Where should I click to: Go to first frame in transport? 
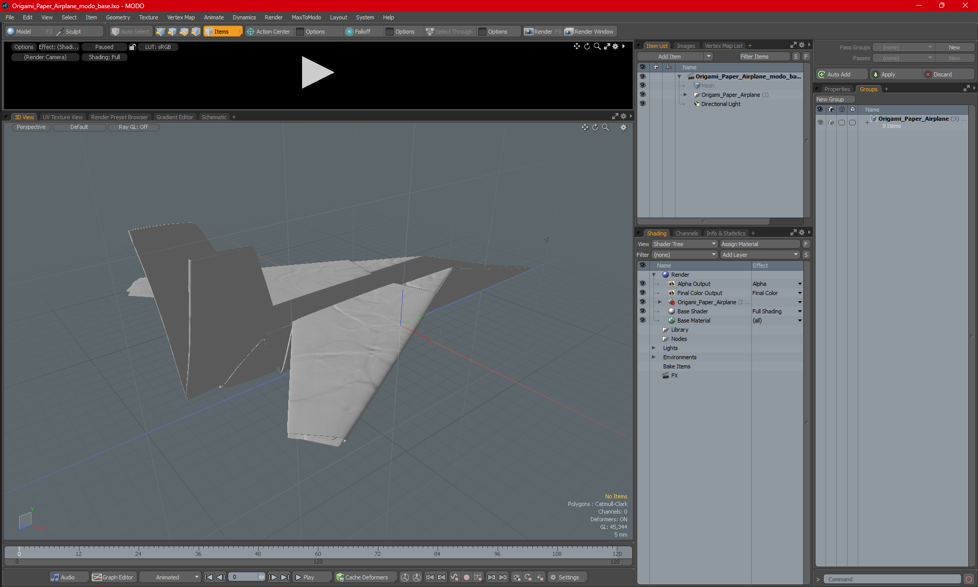point(208,577)
